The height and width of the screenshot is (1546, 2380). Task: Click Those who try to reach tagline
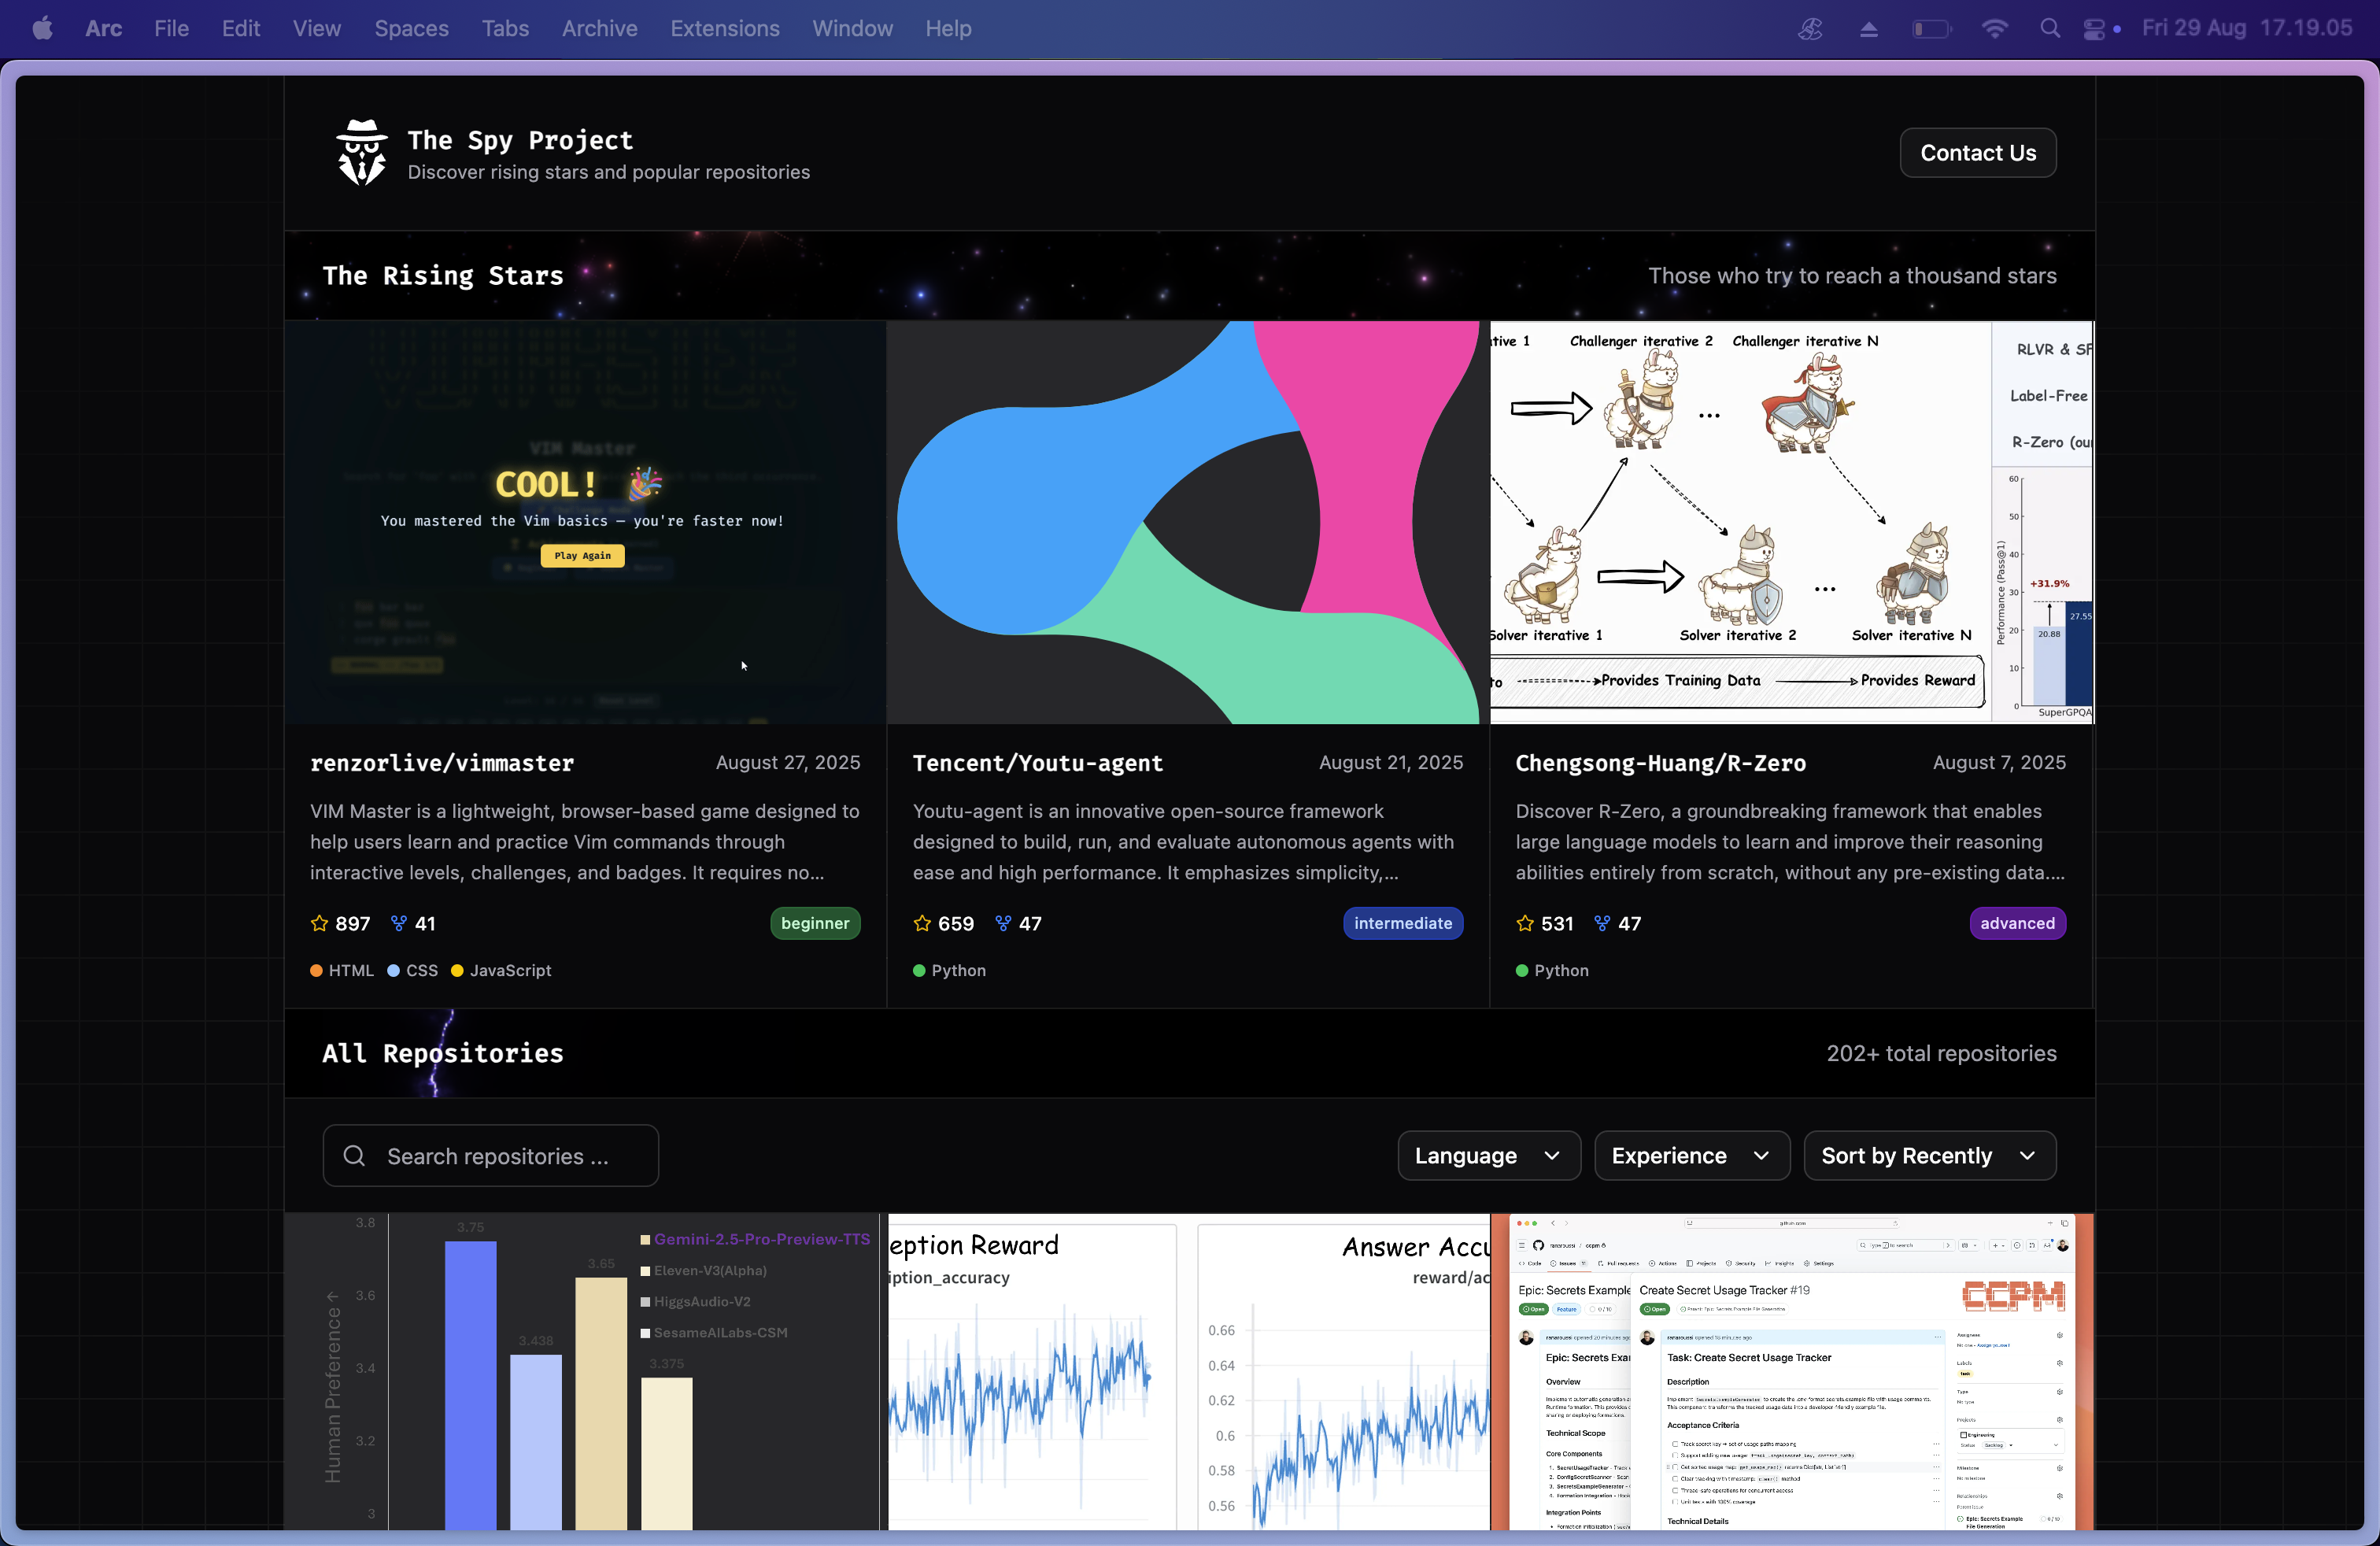[x=1852, y=275]
